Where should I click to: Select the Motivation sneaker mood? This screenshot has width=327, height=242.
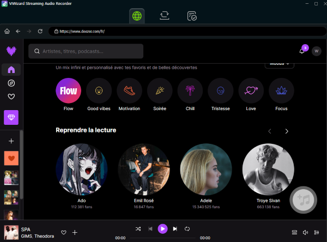(x=129, y=90)
